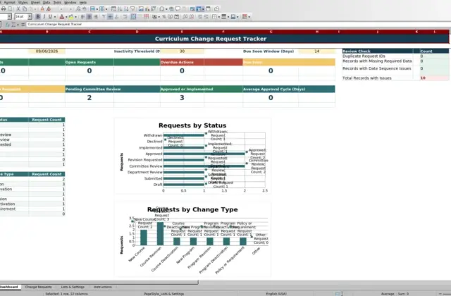The image size is (451, 296).
Task: Click the Sum sigma icon
Action: coord(13,25)
